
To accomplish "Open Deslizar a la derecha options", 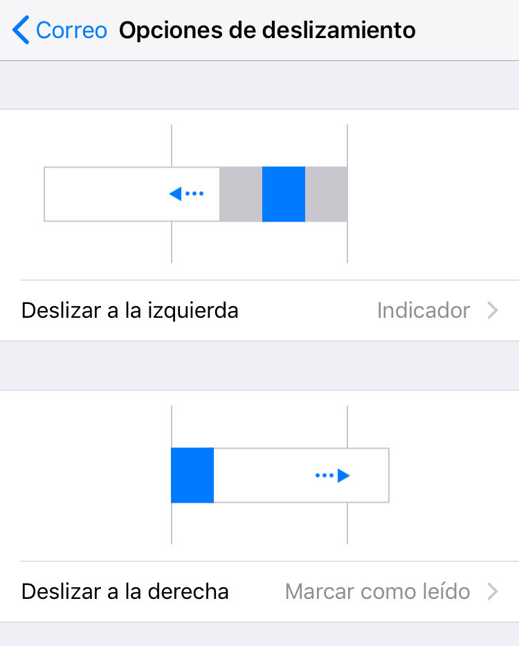I will click(x=259, y=591).
